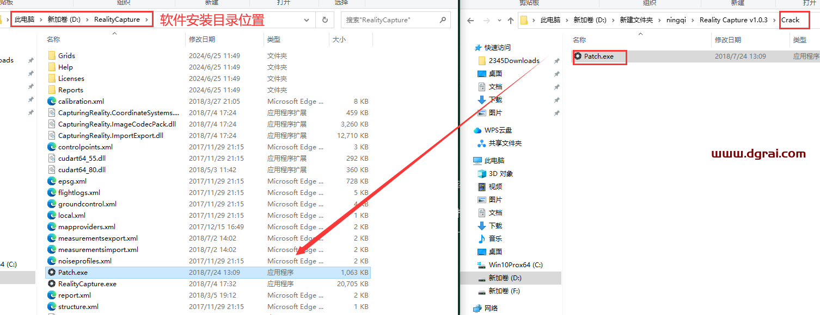Sort RealityCapture files by 类型 column
The width and height of the screenshot is (820, 315).
[274, 40]
